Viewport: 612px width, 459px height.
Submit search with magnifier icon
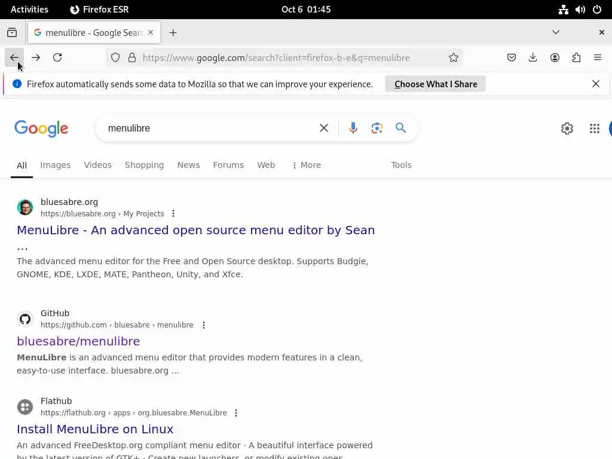click(x=400, y=128)
